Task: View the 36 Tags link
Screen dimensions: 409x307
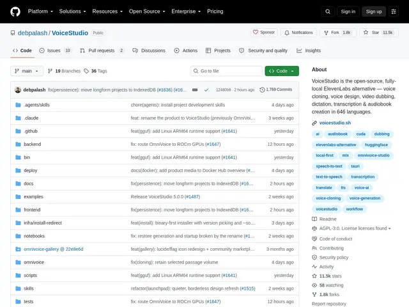Action: pyautogui.click(x=95, y=71)
